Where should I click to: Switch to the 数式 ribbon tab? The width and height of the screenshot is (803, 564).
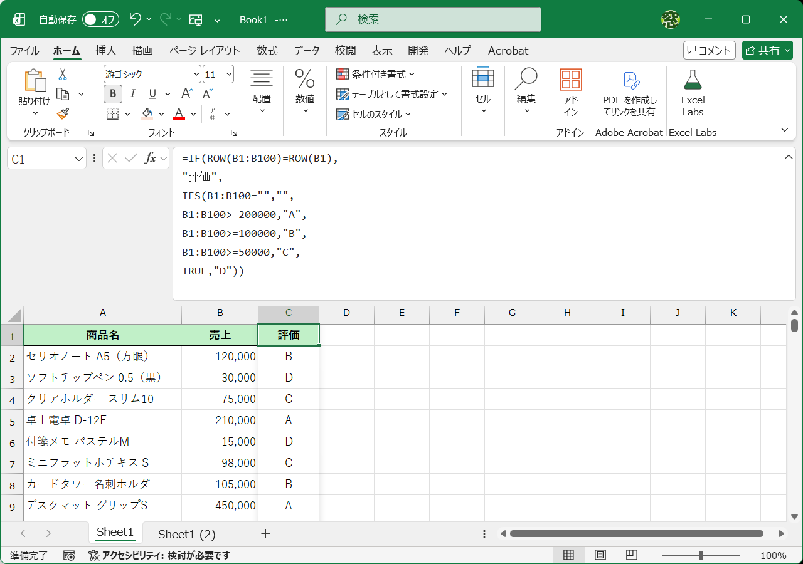267,50
